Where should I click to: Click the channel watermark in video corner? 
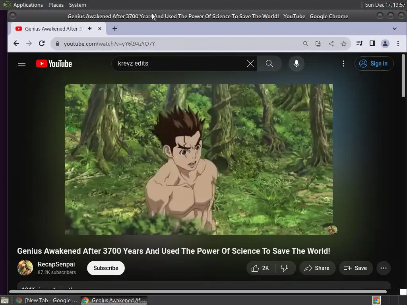(x=332, y=230)
